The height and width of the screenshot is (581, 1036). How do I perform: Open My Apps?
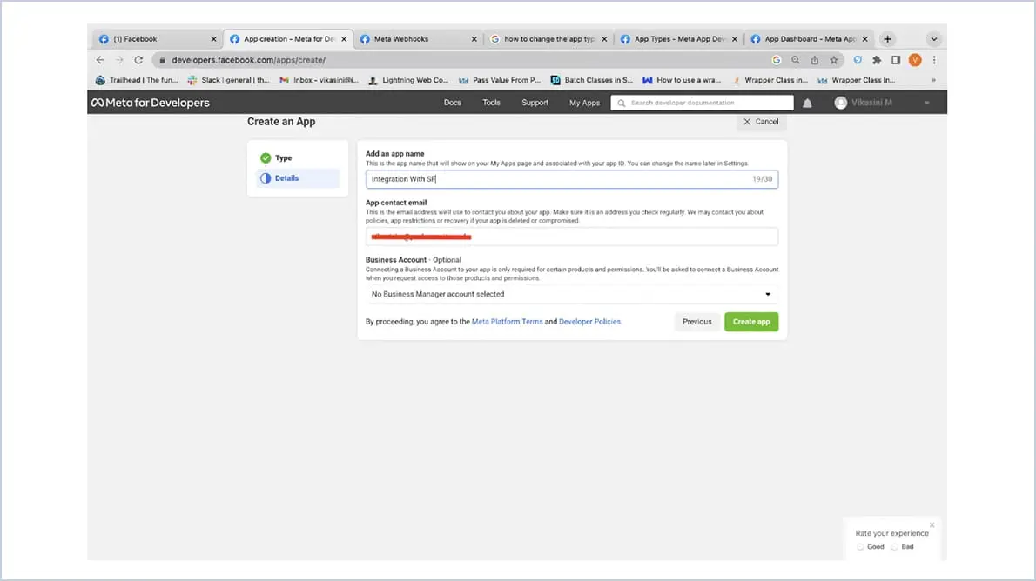tap(585, 103)
